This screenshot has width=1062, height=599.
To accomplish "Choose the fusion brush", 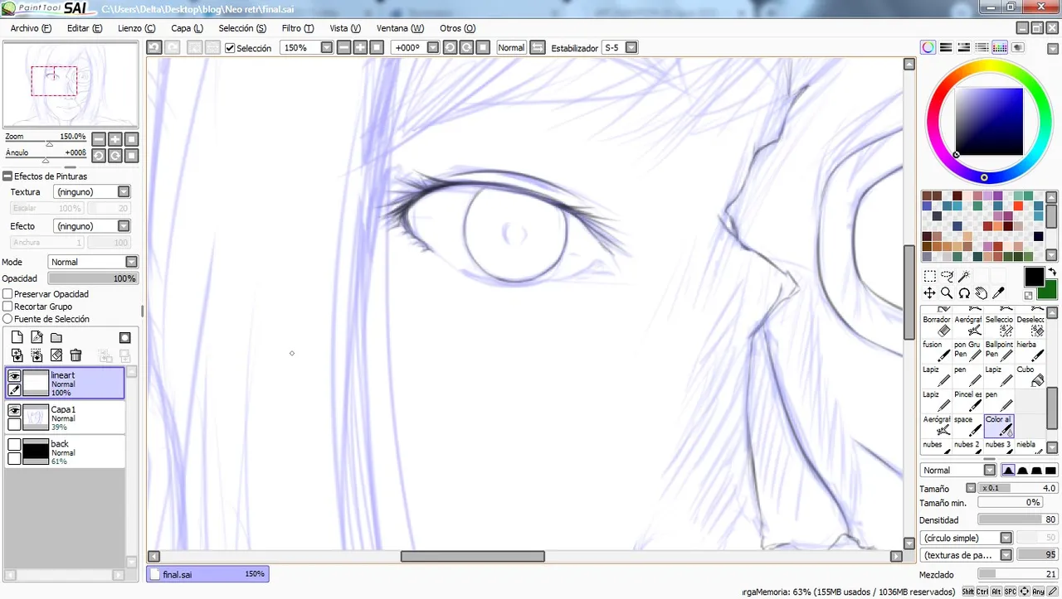I will point(937,350).
